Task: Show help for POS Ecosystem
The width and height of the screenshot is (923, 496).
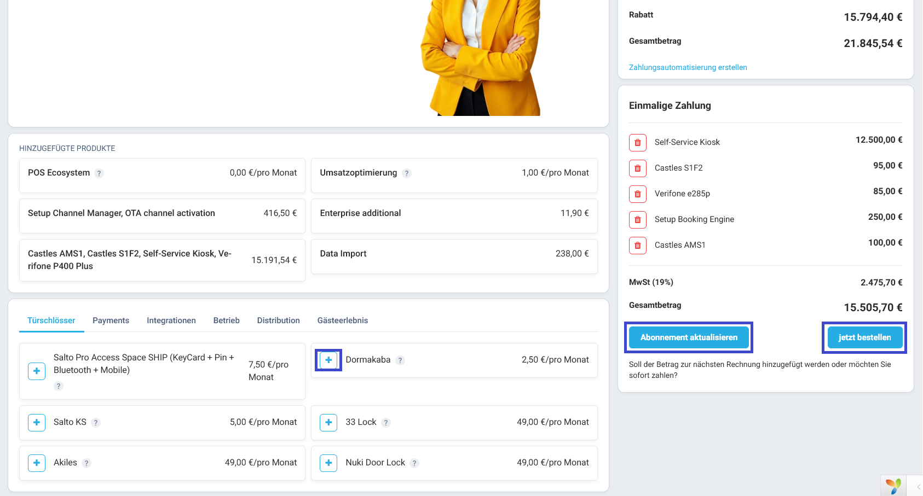Action: (x=99, y=173)
